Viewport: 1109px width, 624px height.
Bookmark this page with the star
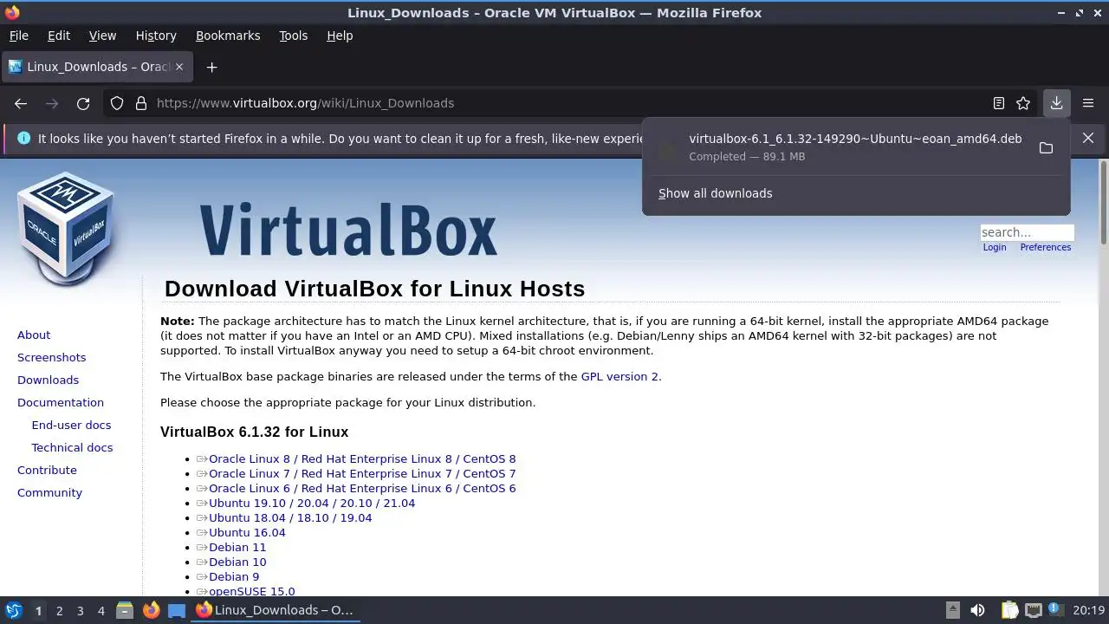[1023, 103]
